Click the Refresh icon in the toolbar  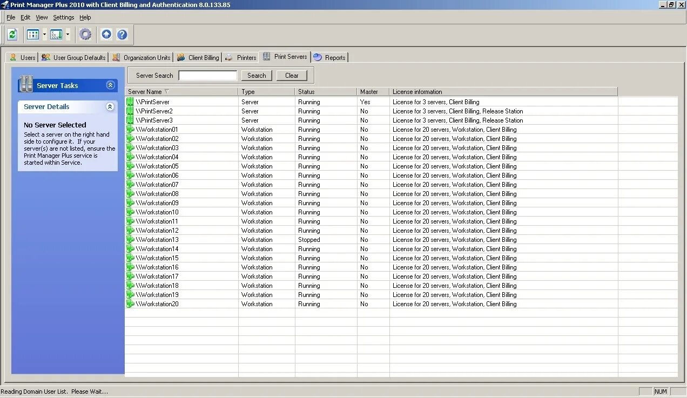12,34
